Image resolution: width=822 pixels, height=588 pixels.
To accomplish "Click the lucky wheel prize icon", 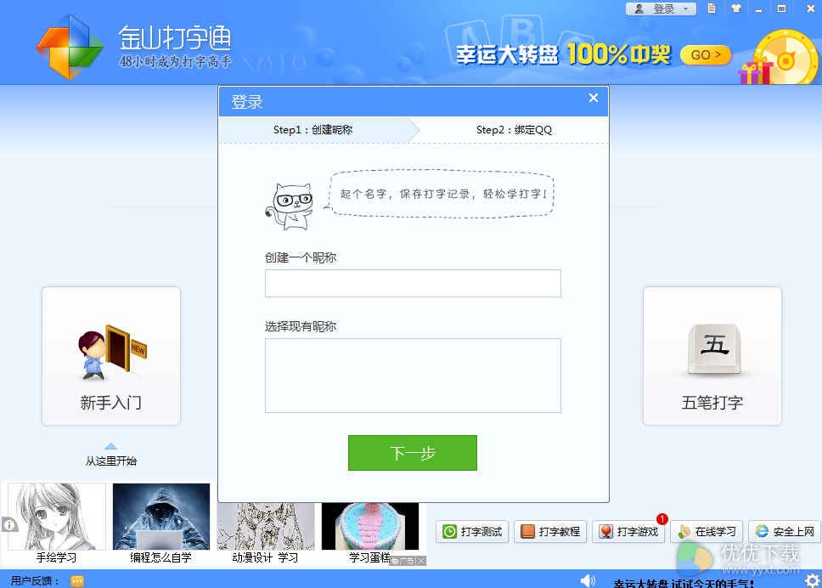I will click(x=785, y=59).
